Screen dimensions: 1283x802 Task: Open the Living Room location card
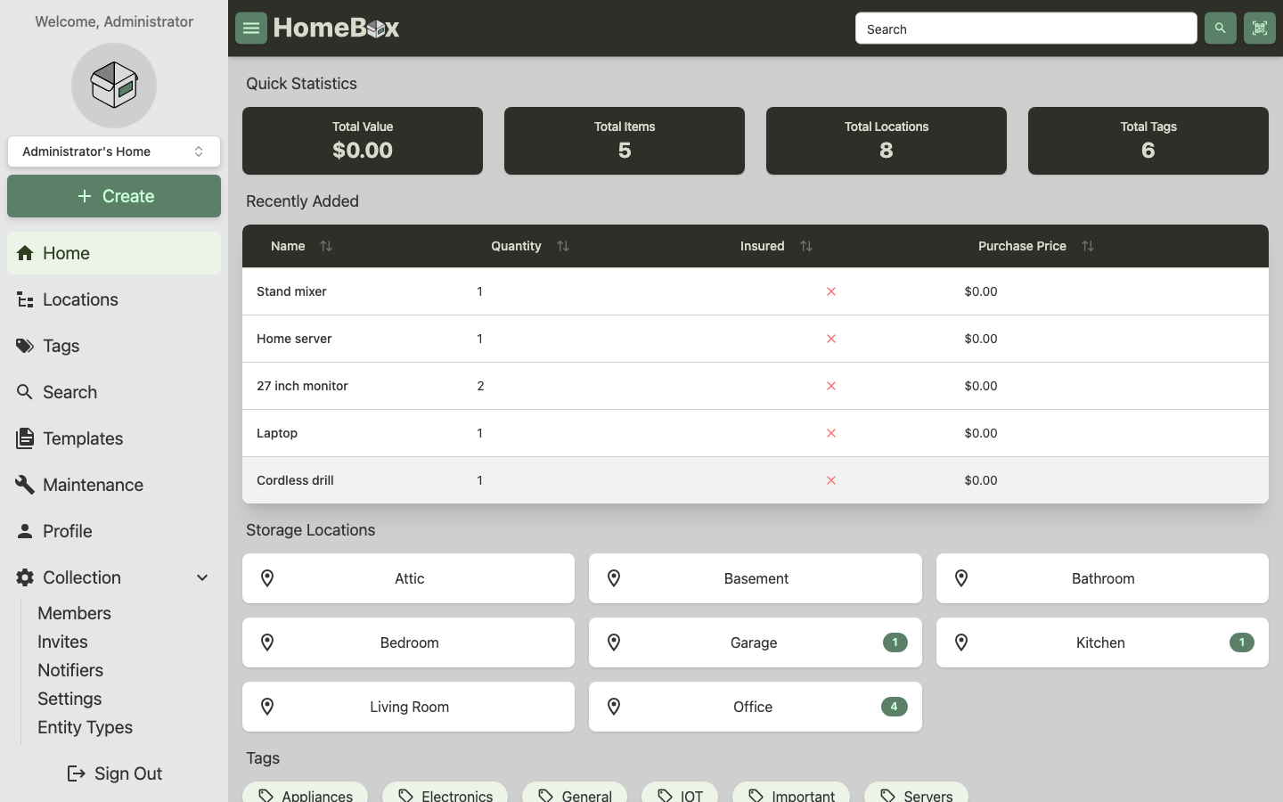408,707
